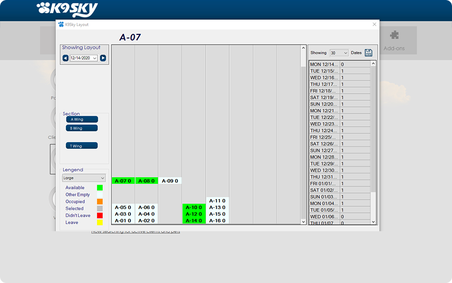Click the green Available color swatch
Image resolution: width=452 pixels, height=283 pixels.
pyautogui.click(x=100, y=187)
